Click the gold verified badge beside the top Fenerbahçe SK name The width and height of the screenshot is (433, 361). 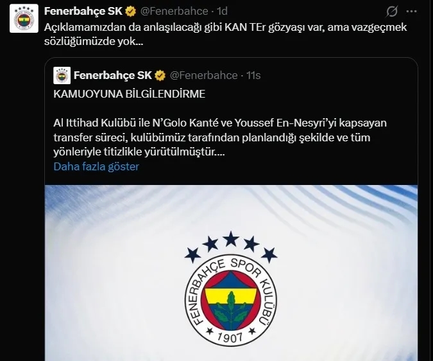[131, 12]
